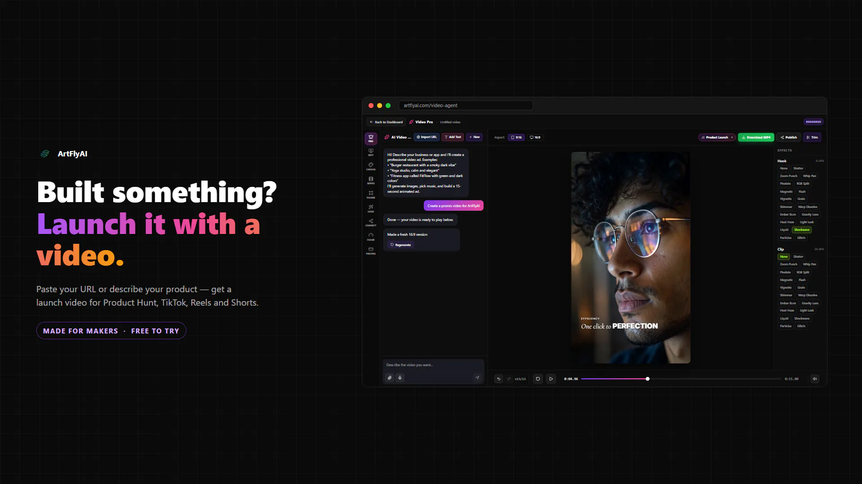862x484 pixels.
Task: Click the video timeline scrubber handle
Action: pyautogui.click(x=647, y=379)
